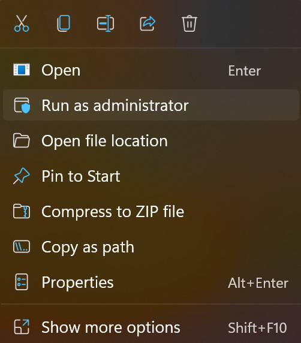Choose Run as administrator
Viewport: 301px width, 343px height.
click(x=151, y=105)
